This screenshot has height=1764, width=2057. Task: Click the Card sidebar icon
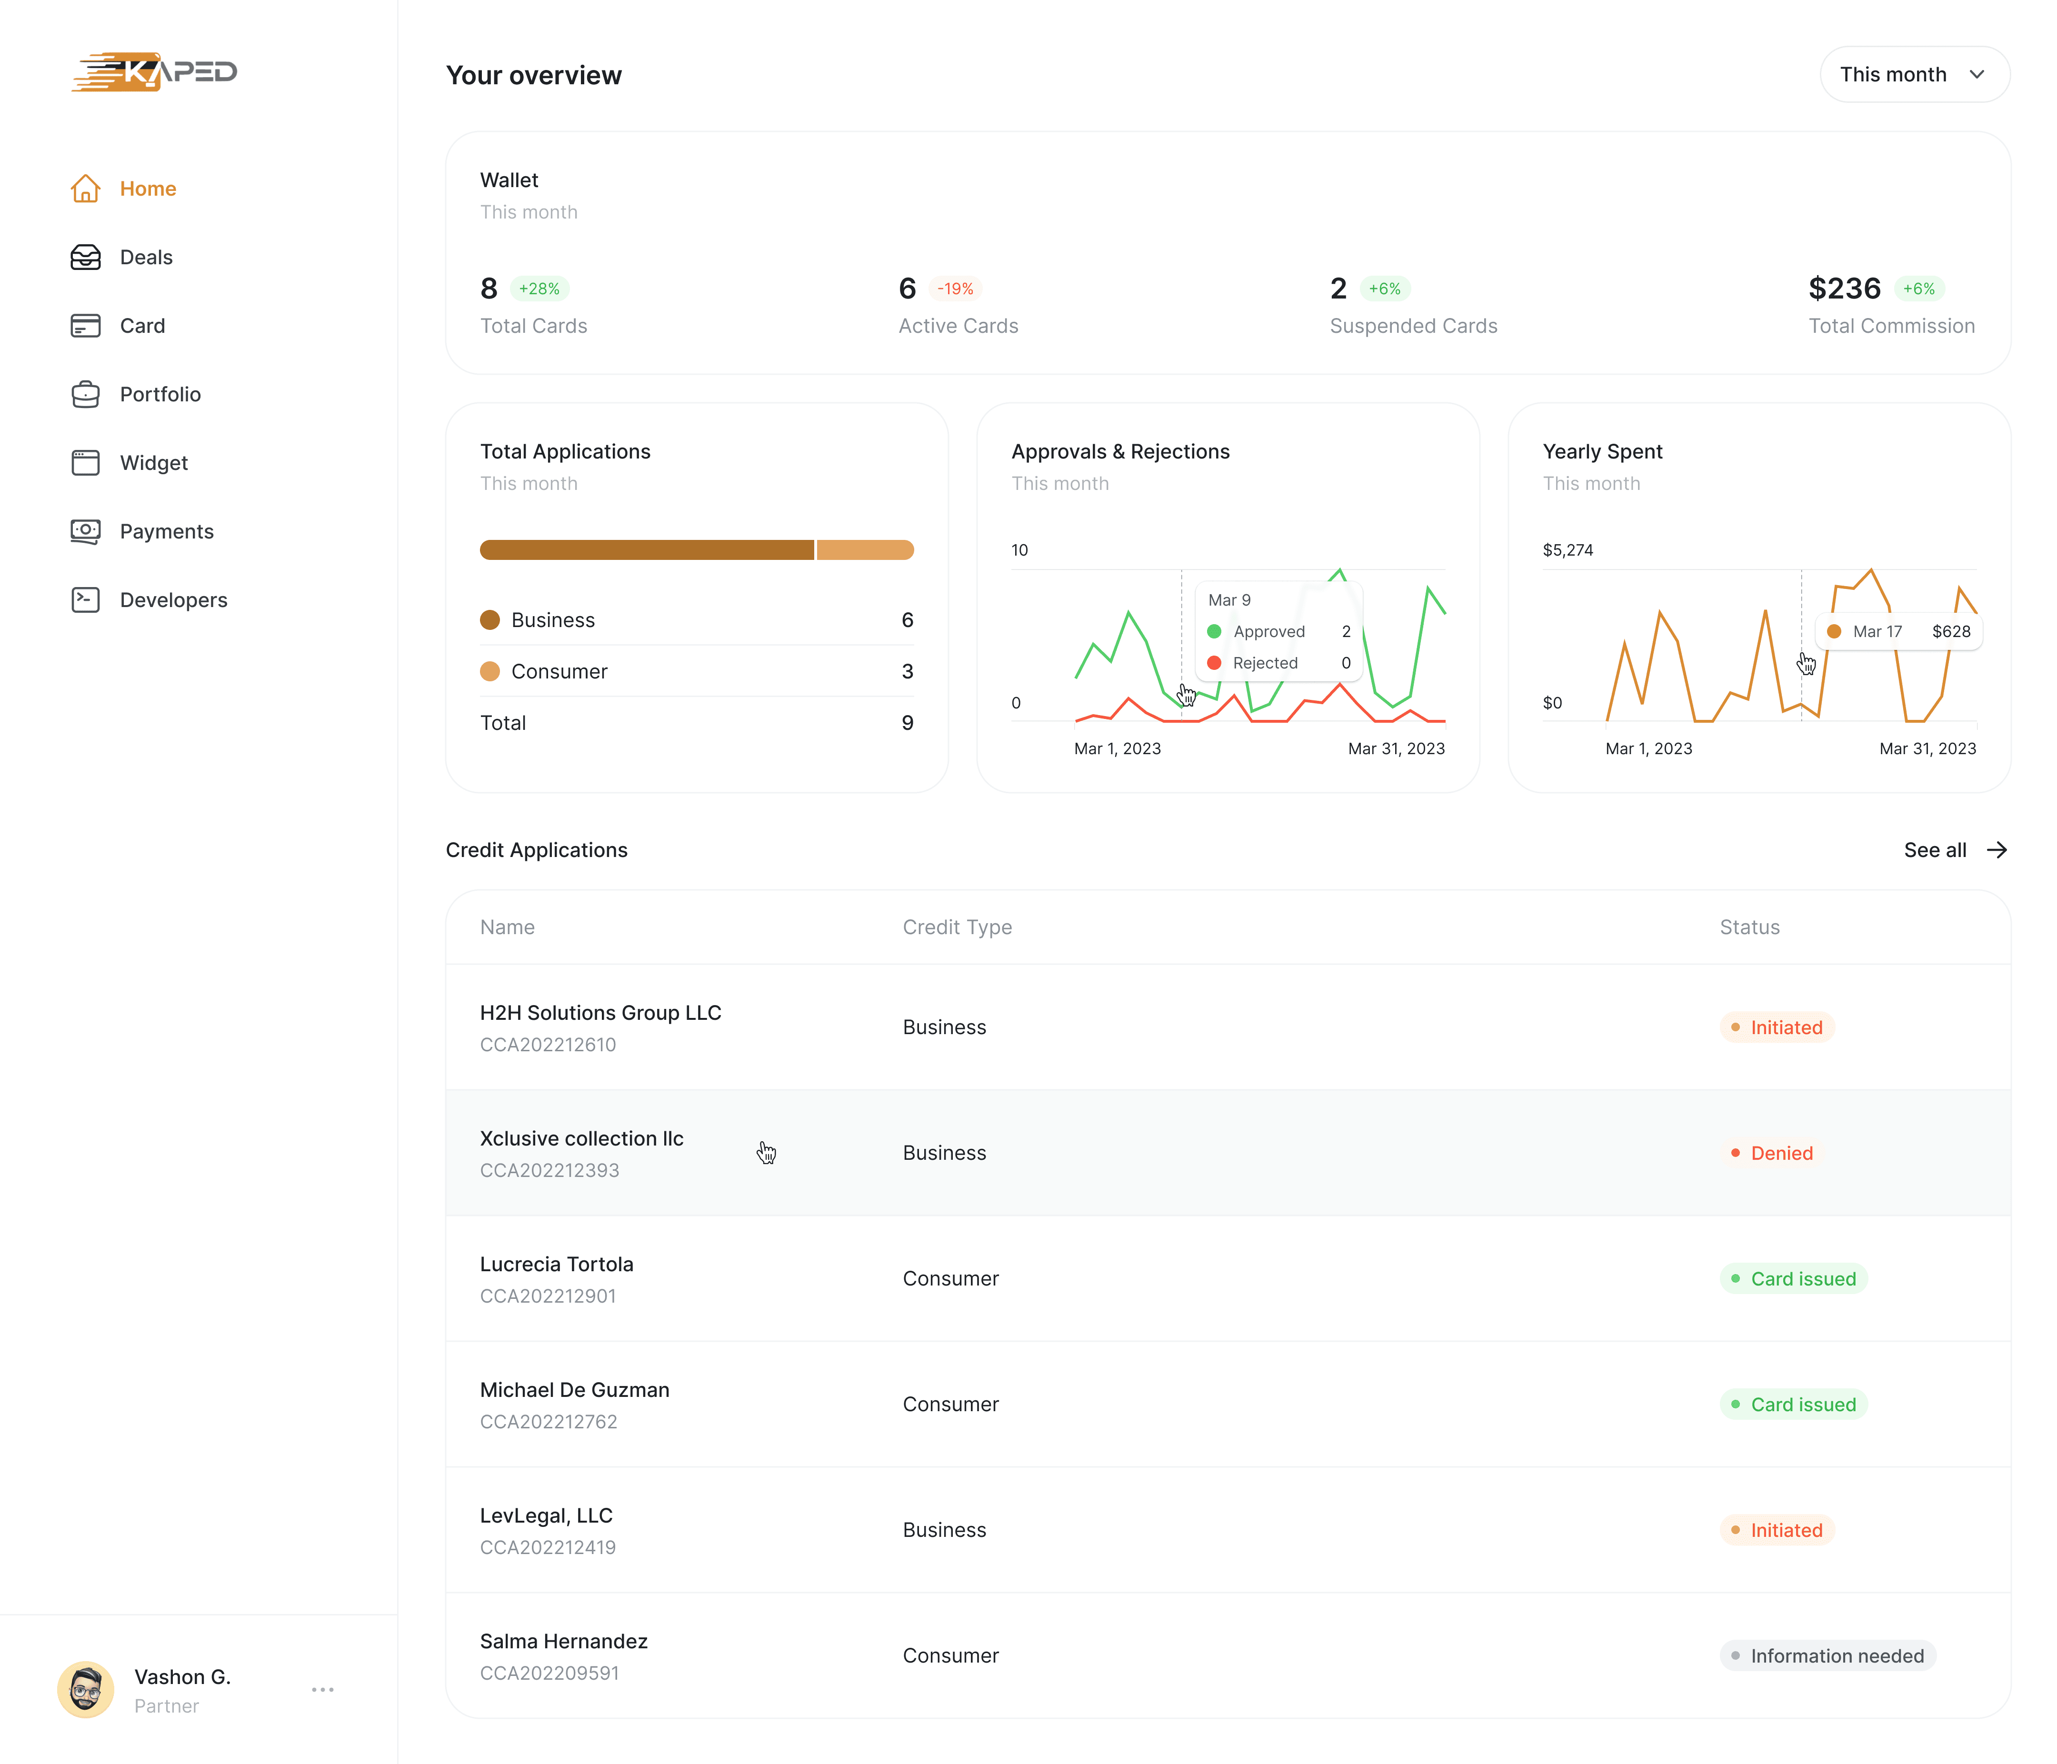point(85,326)
